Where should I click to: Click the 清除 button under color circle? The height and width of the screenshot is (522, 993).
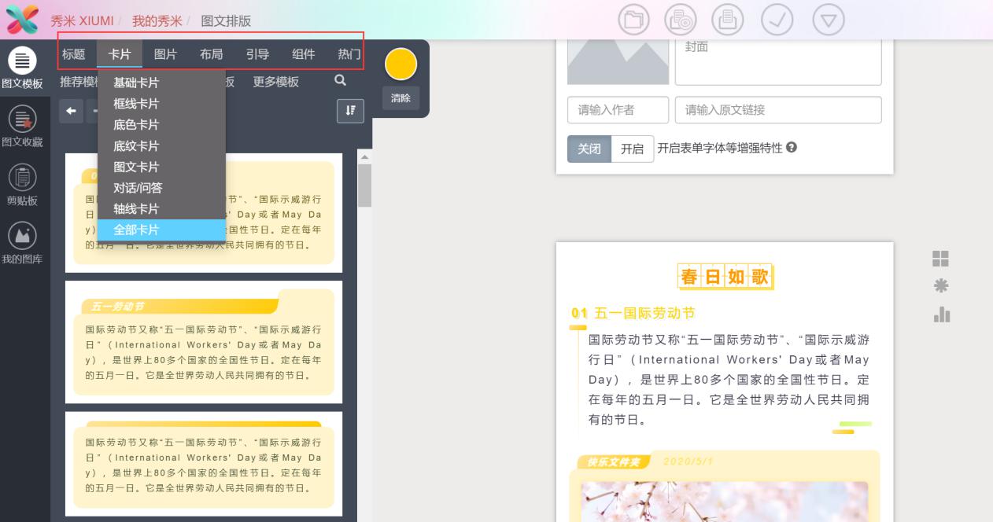401,98
